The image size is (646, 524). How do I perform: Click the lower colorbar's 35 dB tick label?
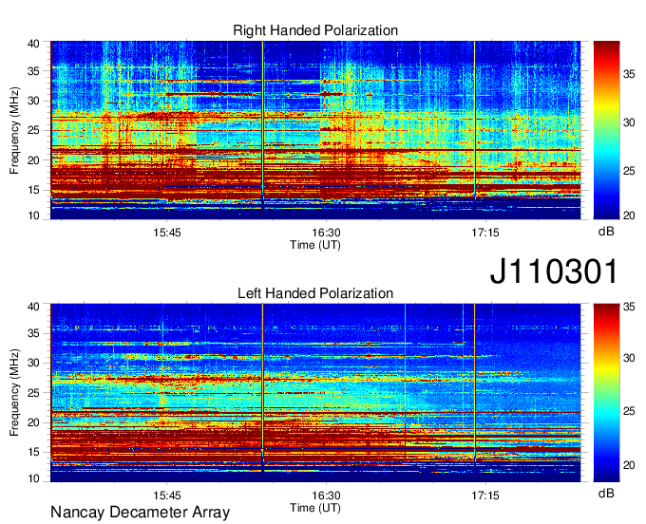(629, 307)
